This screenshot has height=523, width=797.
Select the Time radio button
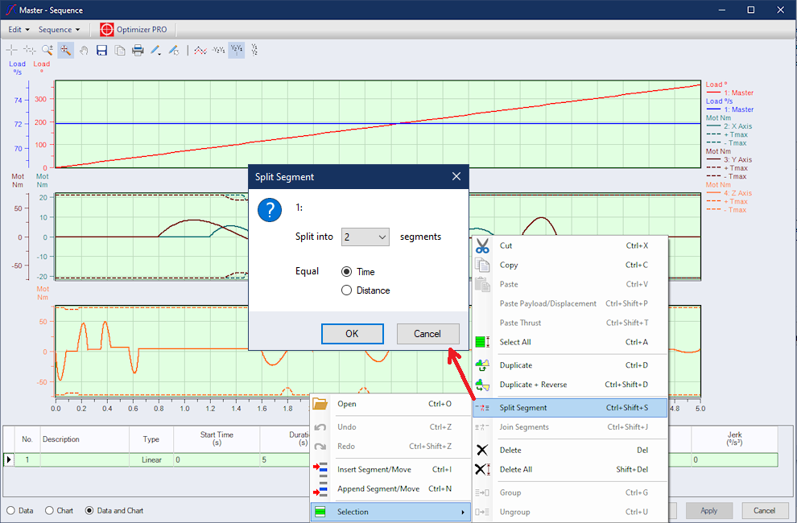pyautogui.click(x=347, y=272)
